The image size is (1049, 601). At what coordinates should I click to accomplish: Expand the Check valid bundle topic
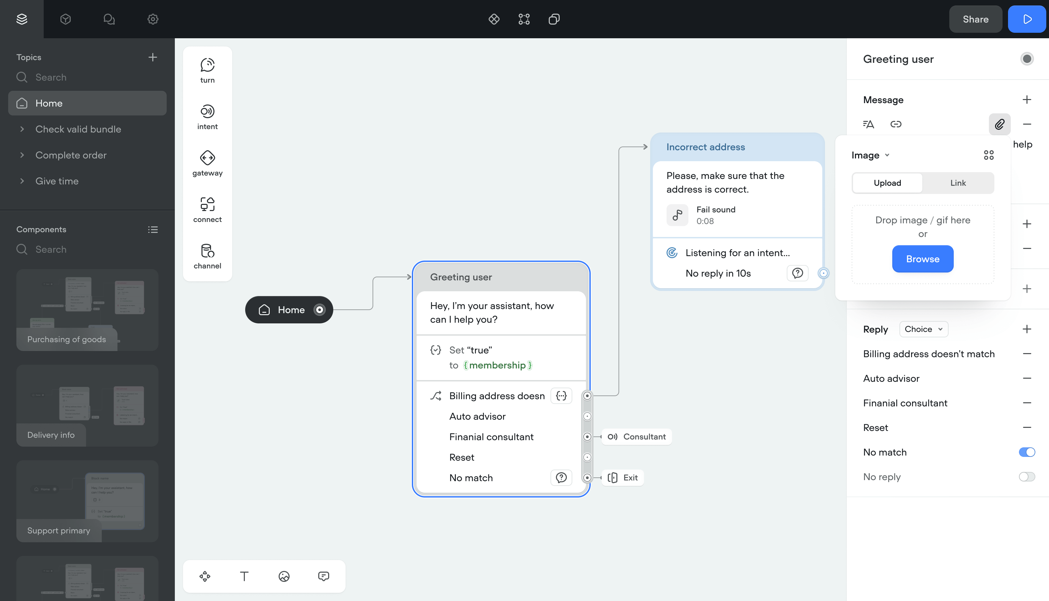(x=22, y=129)
